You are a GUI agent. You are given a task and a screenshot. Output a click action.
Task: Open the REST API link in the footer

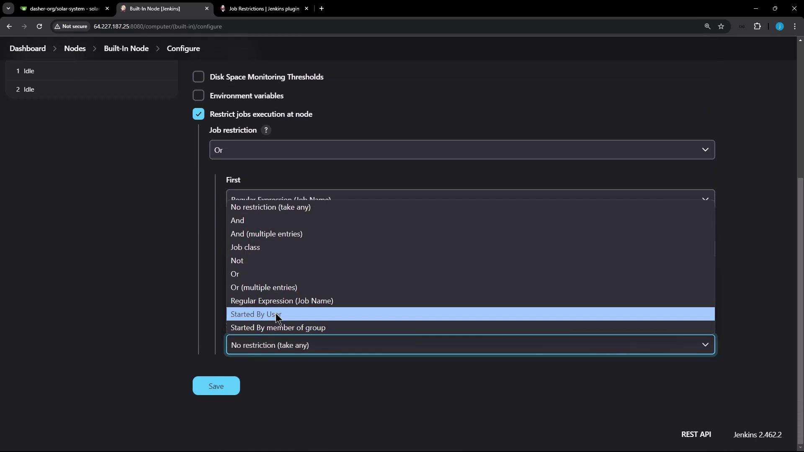pos(696,434)
